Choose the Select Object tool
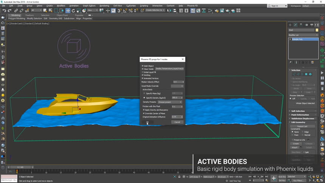Screen dimensions: 325x183 coord(45,11)
